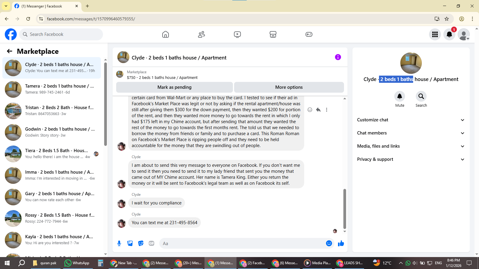Send a thumbs up like
This screenshot has height=269, width=479.
pos(341,243)
